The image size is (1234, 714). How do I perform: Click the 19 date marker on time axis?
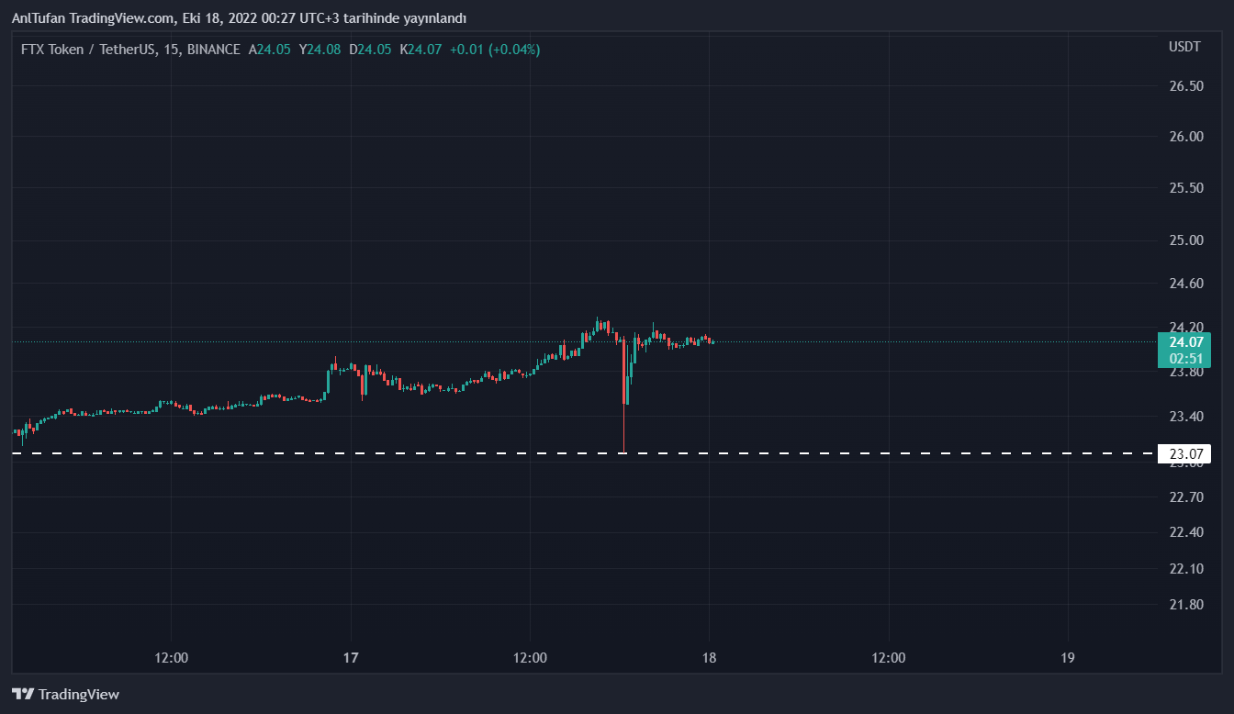point(1067,658)
